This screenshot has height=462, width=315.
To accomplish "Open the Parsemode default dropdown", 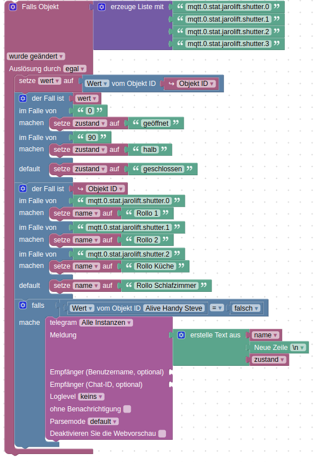I will pos(103,422).
